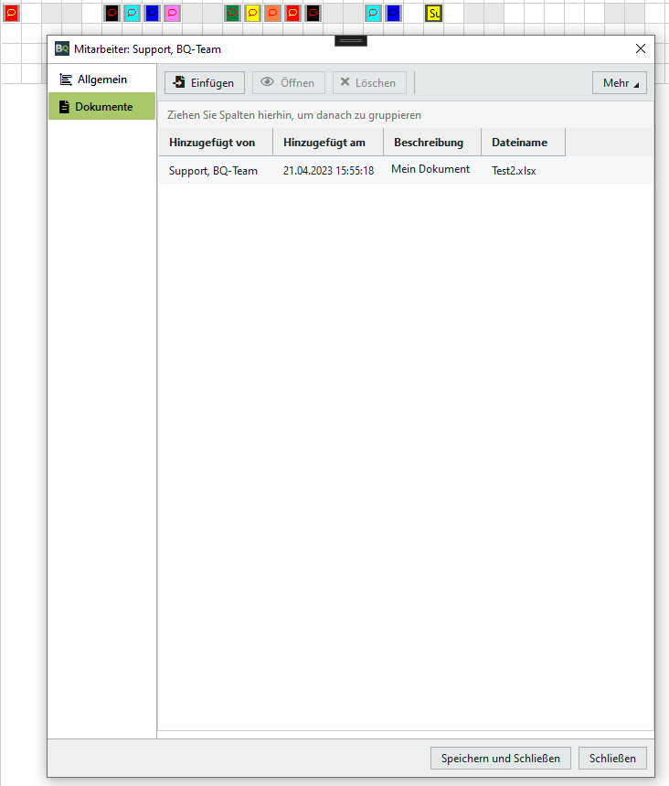Select the Test2.xlsx document row

click(406, 170)
